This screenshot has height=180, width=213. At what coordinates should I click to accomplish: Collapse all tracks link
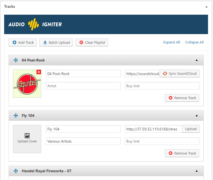tap(194, 42)
